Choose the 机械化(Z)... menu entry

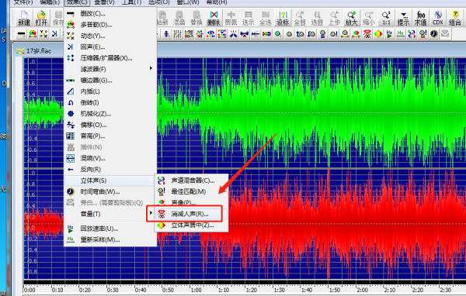110,114
